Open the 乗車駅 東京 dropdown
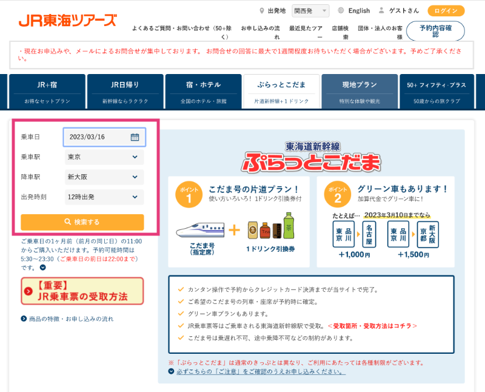Image resolution: width=485 pixels, height=392 pixels. (104, 157)
